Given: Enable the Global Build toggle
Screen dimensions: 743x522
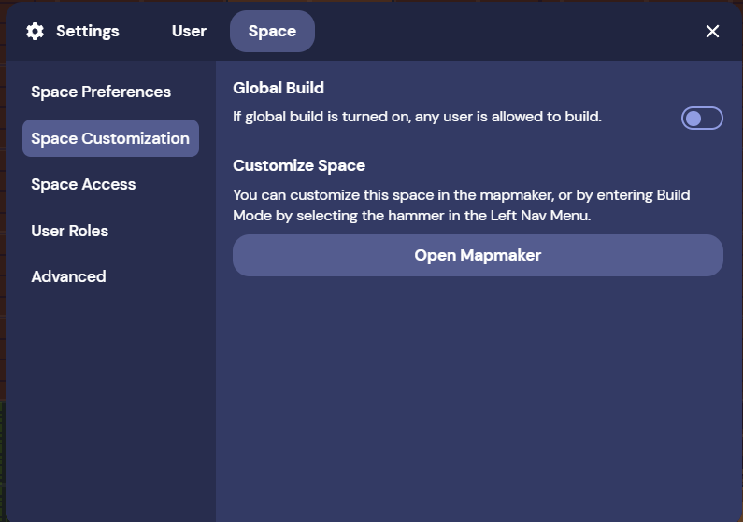Looking at the screenshot, I should [702, 119].
